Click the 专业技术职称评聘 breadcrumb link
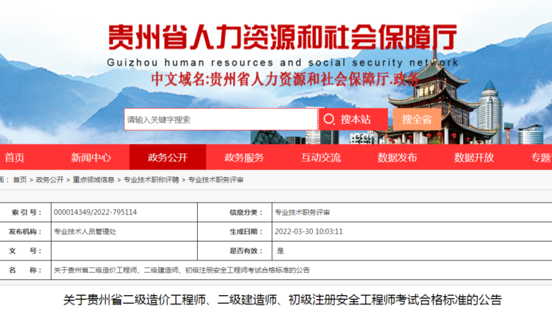Image resolution: width=552 pixels, height=313 pixels. [x=152, y=180]
